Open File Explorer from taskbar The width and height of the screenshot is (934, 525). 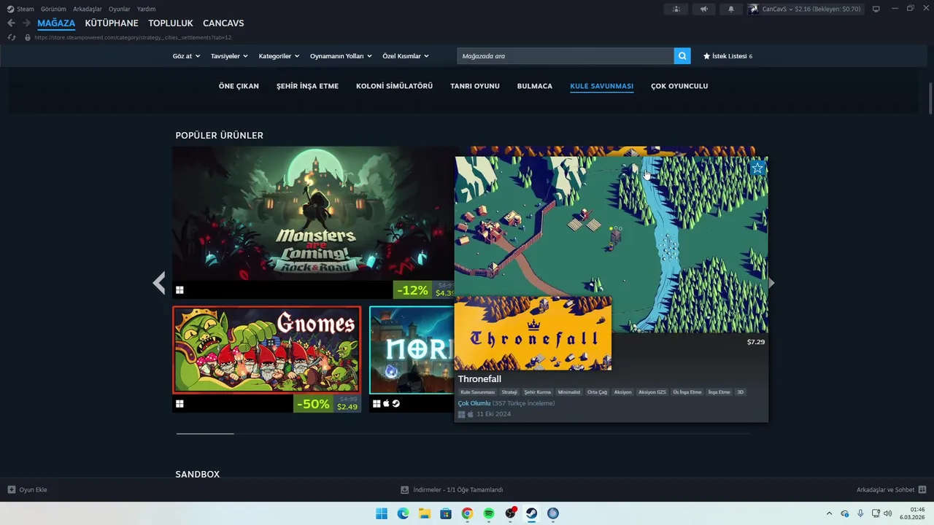(424, 513)
